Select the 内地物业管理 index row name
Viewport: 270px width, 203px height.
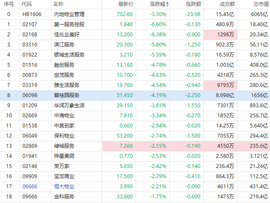(69, 14)
